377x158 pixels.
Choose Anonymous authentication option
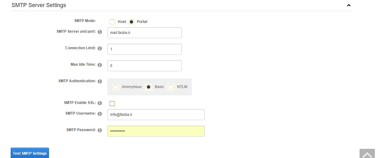click(116, 87)
